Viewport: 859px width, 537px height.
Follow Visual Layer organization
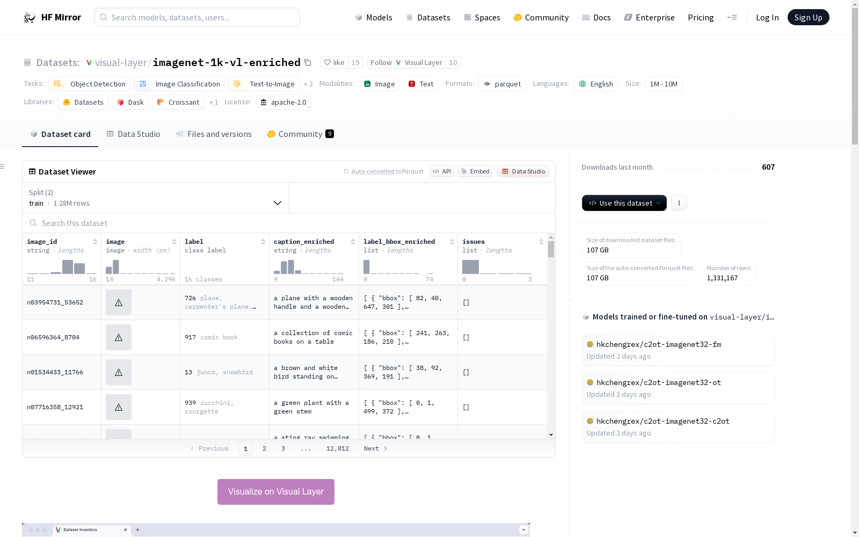(x=406, y=62)
